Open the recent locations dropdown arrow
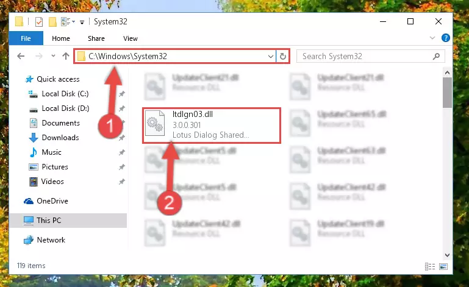Viewport: 469px width, 287px height. [x=53, y=55]
